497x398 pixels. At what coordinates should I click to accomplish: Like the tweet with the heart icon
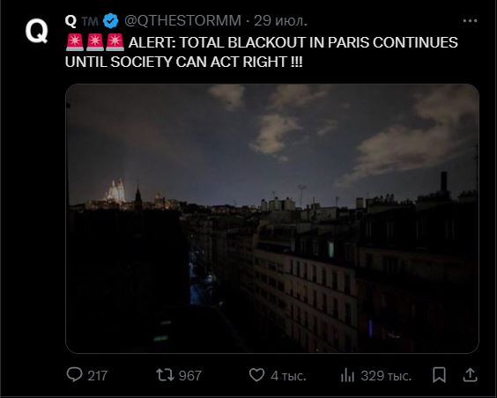tap(256, 374)
